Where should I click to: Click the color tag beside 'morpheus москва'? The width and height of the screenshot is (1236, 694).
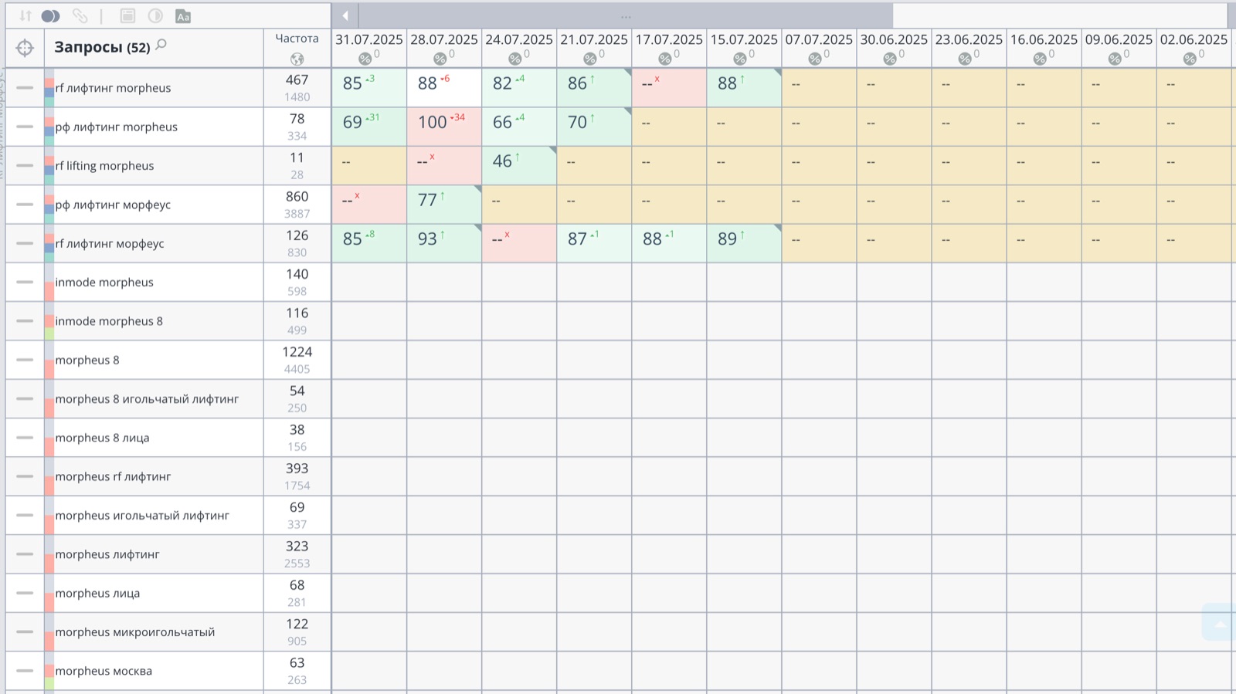pyautogui.click(x=49, y=671)
